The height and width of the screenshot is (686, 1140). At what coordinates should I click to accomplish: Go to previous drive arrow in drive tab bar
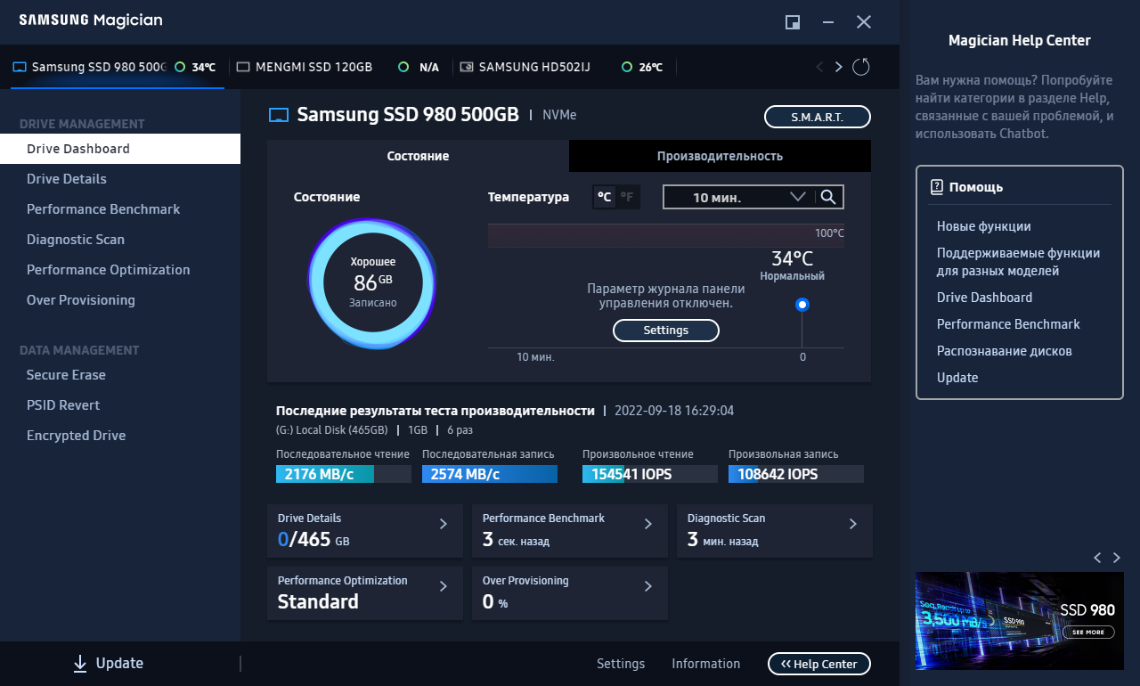pyautogui.click(x=819, y=67)
